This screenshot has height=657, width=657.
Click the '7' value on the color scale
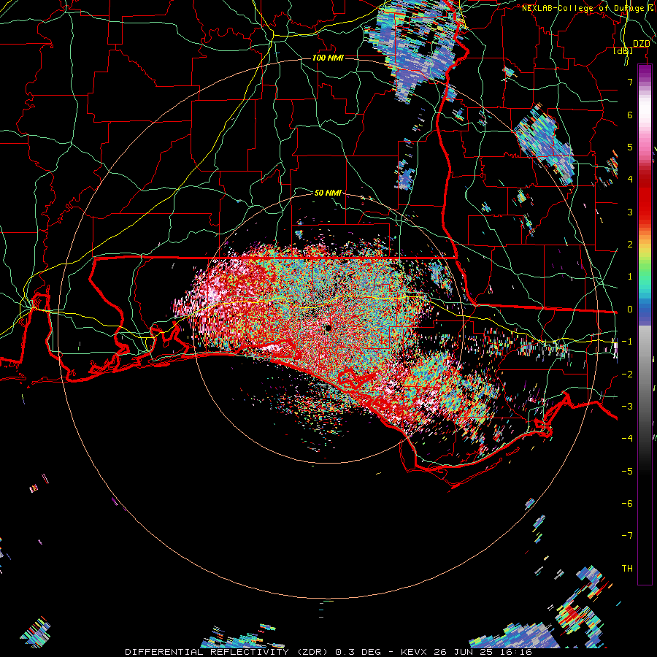[630, 82]
